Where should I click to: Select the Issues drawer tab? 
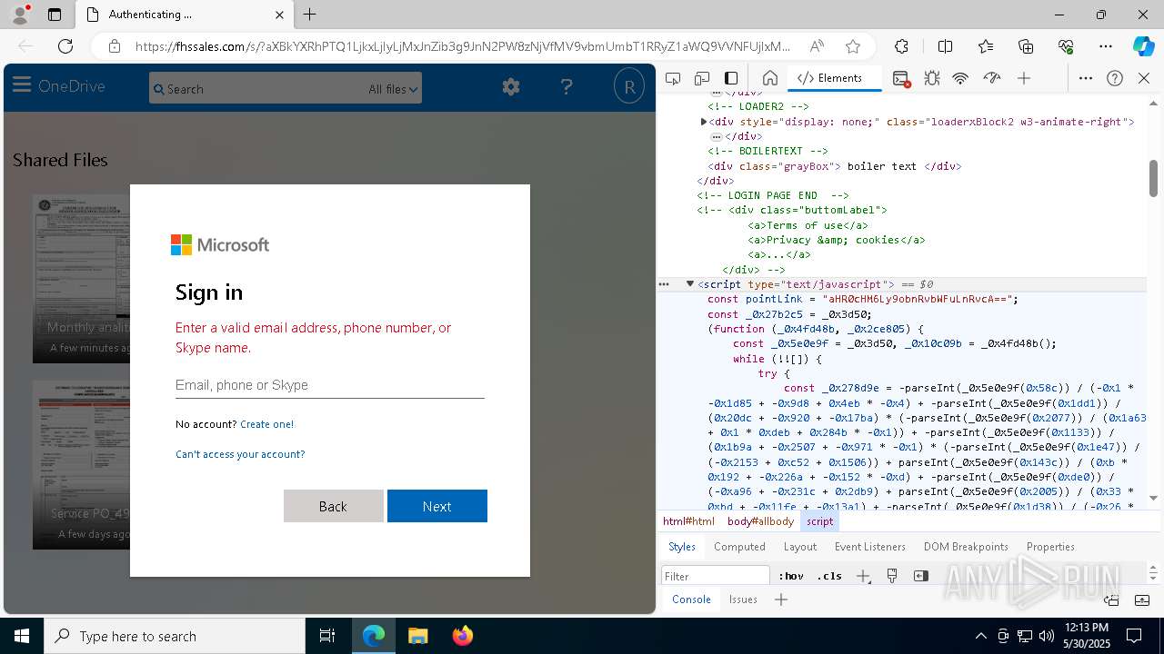743,599
